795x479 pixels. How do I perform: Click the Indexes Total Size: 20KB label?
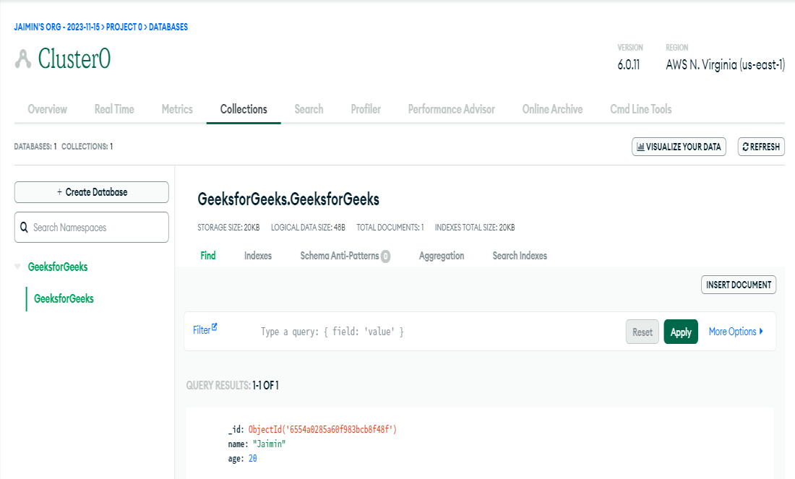[x=475, y=228]
